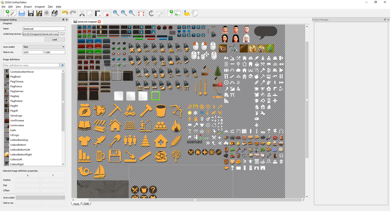Click the Filter definitions by name box
Image resolution: width=390 pixels, height=211 pixels.
tap(31, 65)
